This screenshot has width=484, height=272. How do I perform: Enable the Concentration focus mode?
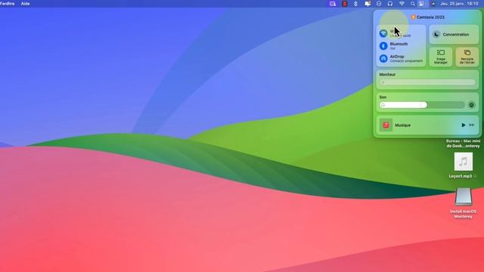point(454,35)
